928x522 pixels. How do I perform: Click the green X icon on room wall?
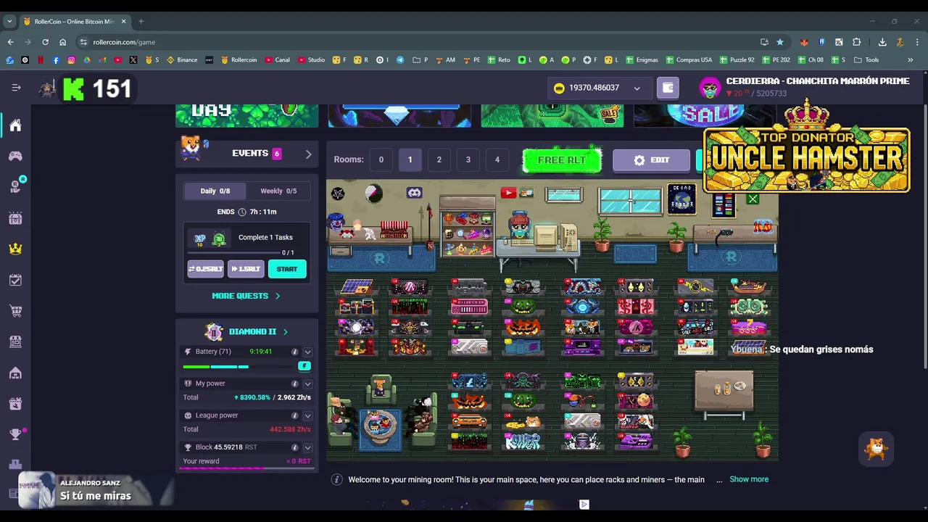click(753, 199)
